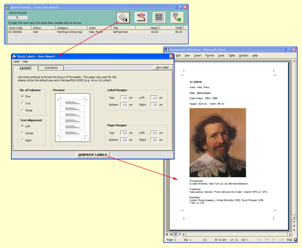Select Two columns radio button
Viewport: 302px width, 248px height.
tap(23, 103)
